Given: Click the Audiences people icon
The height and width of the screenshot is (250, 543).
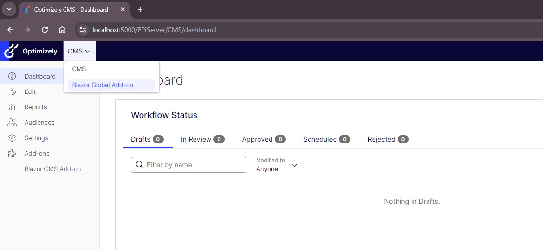Looking at the screenshot, I should pyautogui.click(x=12, y=122).
